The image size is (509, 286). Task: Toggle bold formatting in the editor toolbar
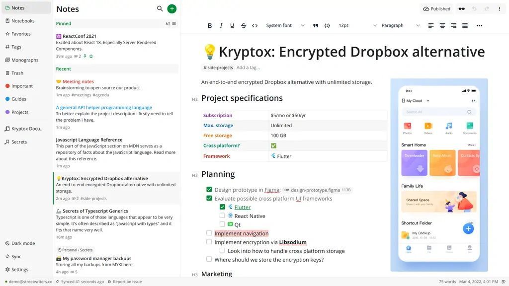tap(209, 25)
